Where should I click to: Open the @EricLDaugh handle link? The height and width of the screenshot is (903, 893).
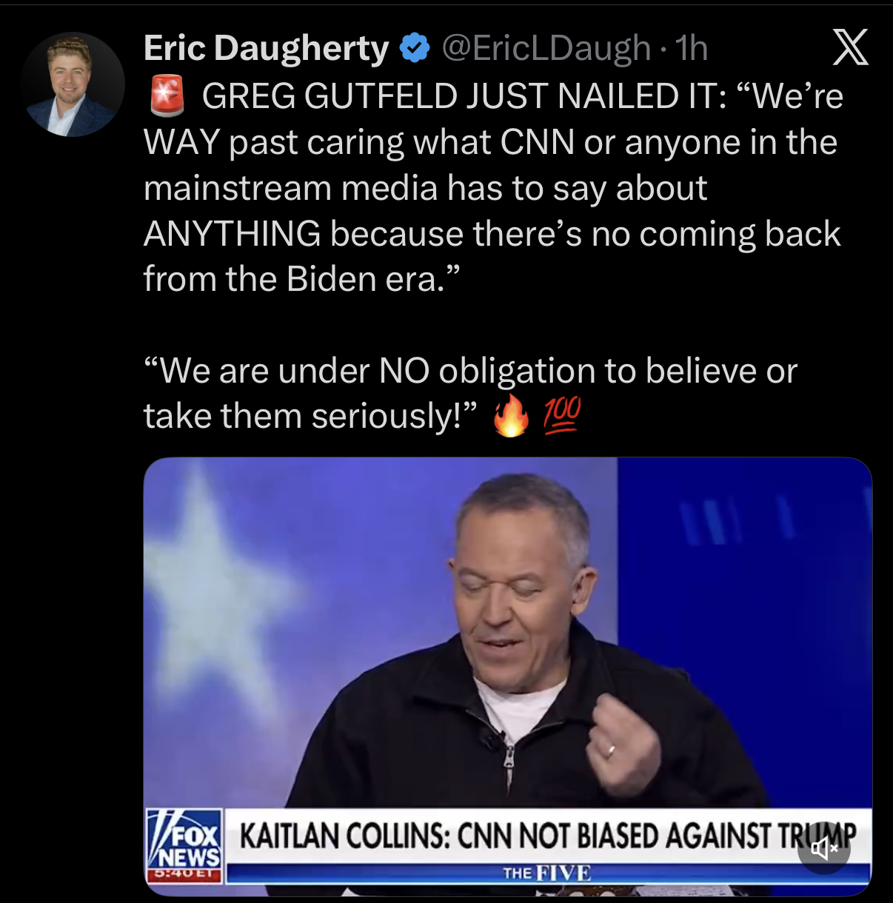tap(546, 48)
